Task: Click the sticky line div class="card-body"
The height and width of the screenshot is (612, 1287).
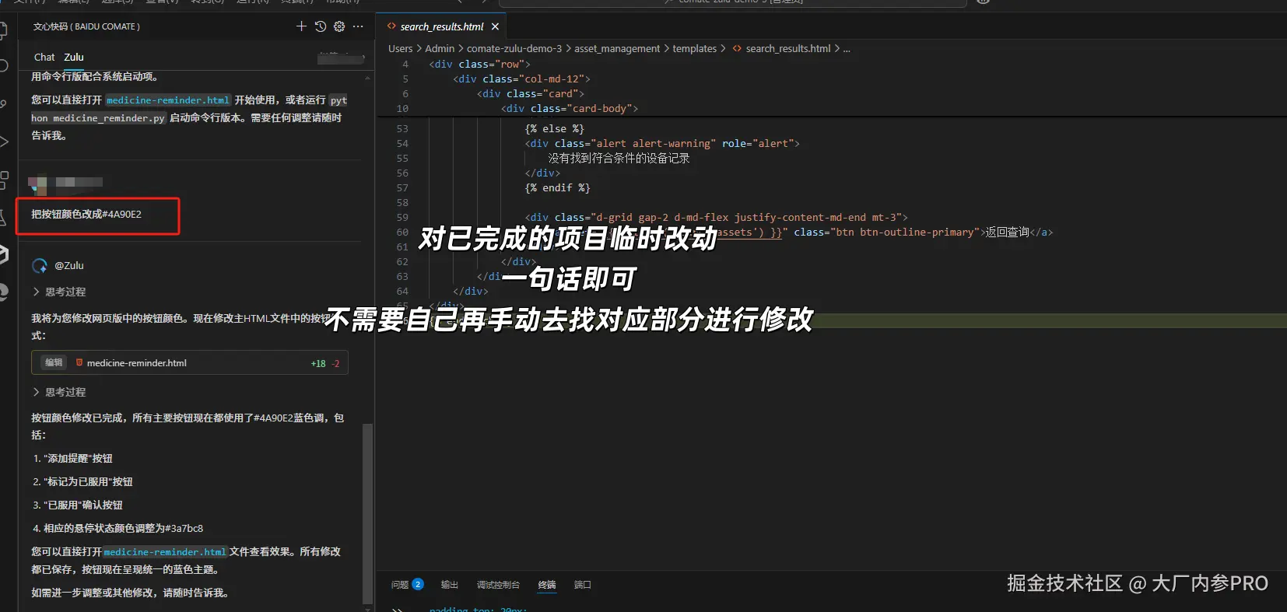Action: click(x=570, y=108)
